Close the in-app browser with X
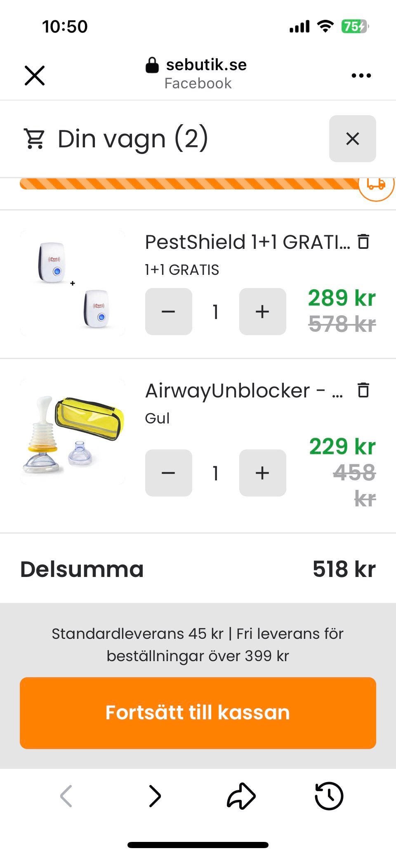 (x=35, y=76)
